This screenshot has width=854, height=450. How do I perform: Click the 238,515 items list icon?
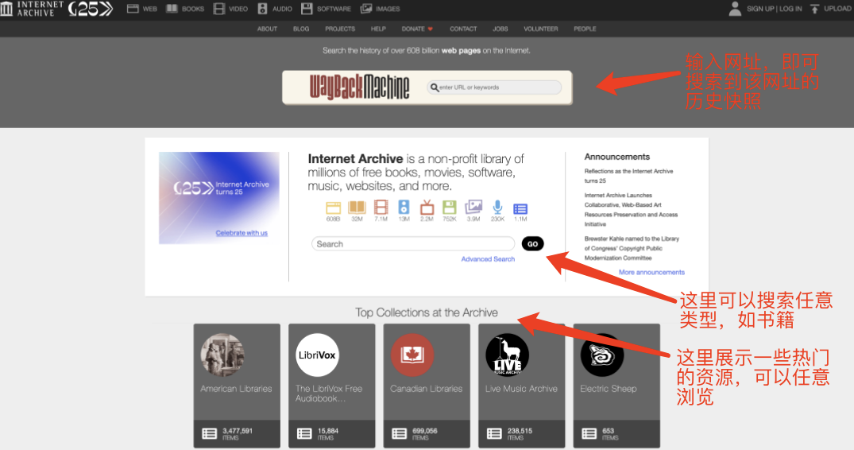[x=494, y=433]
